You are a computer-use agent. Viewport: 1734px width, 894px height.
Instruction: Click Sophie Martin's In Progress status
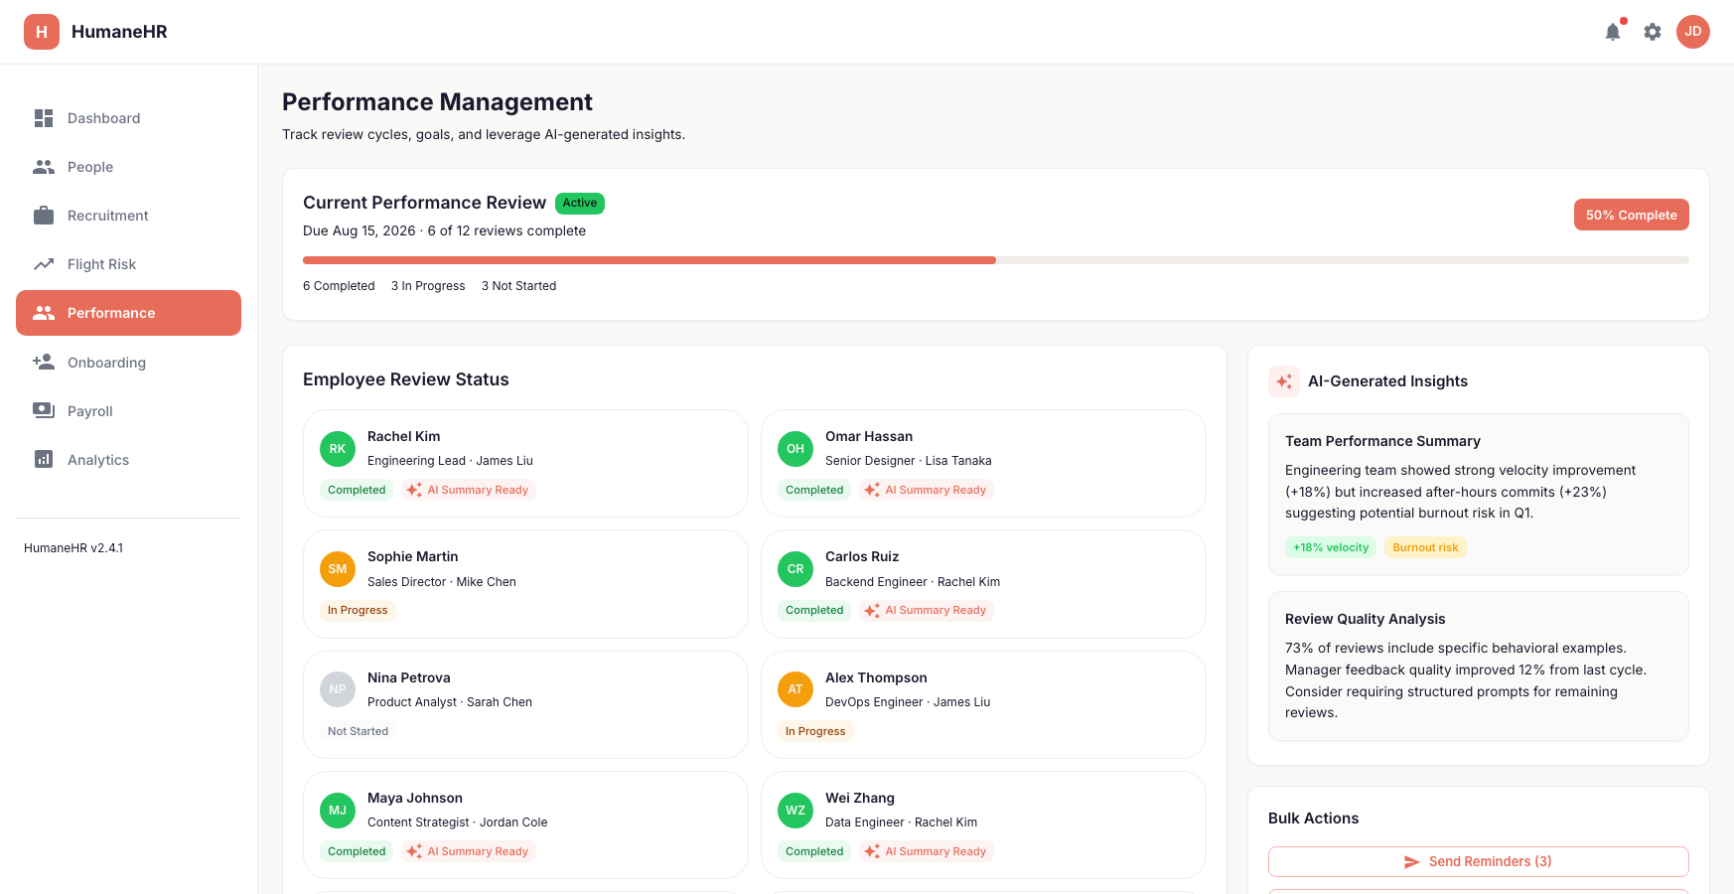(x=358, y=610)
